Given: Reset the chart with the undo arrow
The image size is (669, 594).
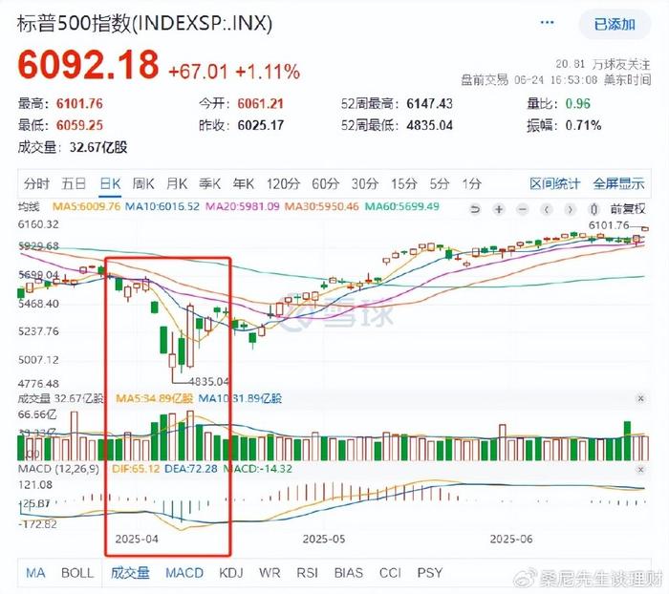Looking at the screenshot, I should [x=475, y=209].
